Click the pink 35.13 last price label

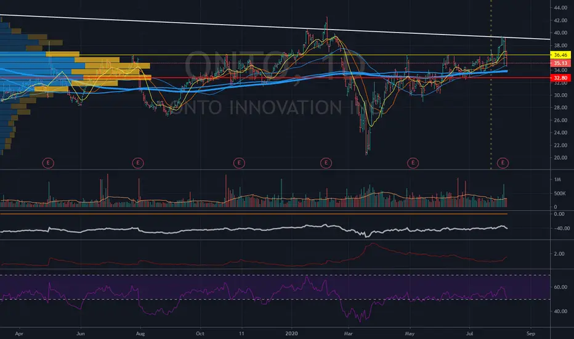(x=560, y=63)
